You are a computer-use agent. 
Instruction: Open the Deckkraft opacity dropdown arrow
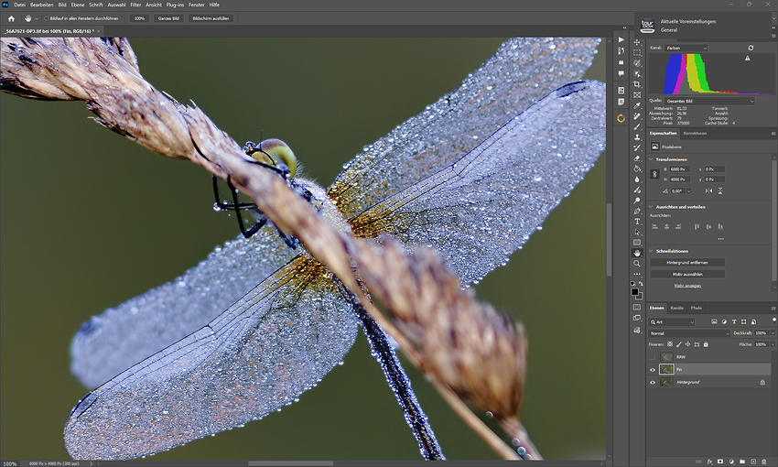[773, 333]
